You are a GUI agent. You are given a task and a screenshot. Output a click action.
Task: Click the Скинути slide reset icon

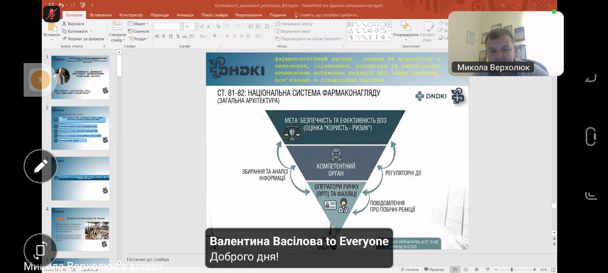(x=130, y=31)
